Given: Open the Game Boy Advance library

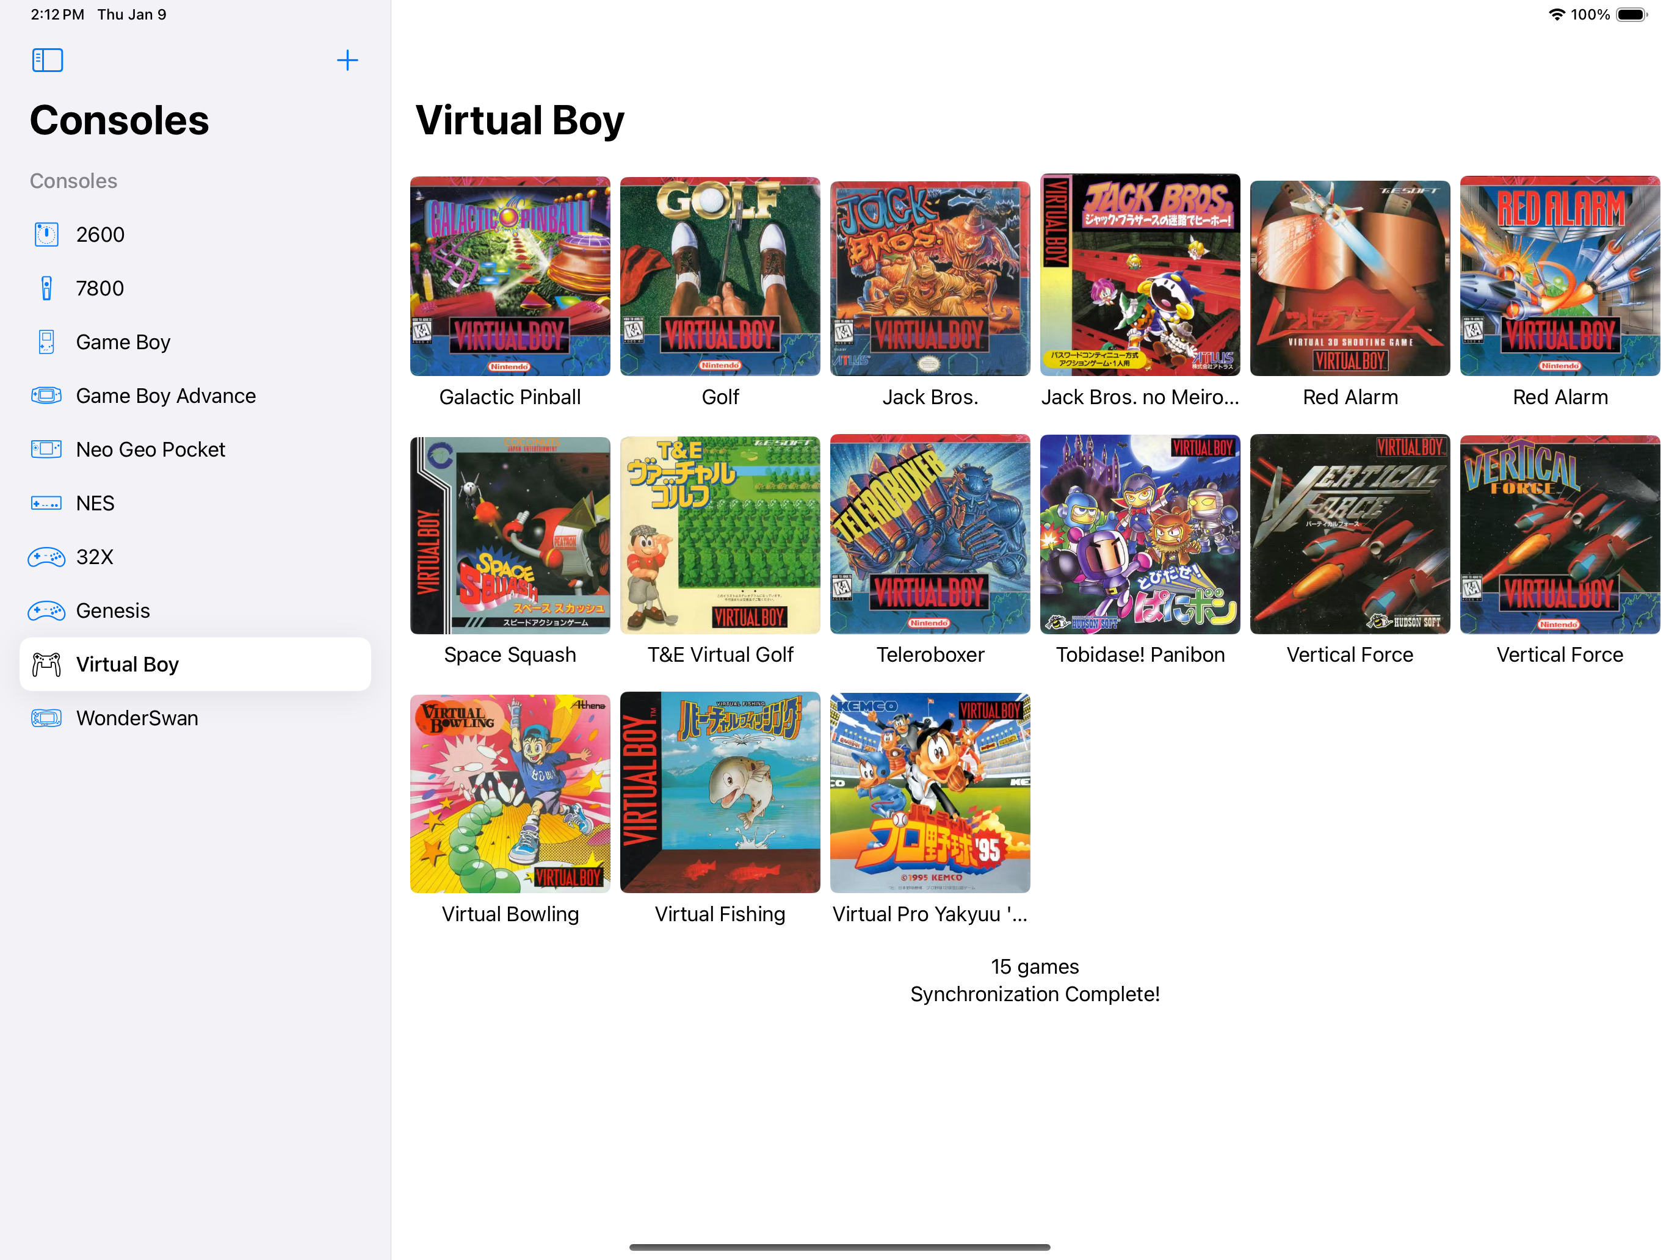Looking at the screenshot, I should point(195,396).
